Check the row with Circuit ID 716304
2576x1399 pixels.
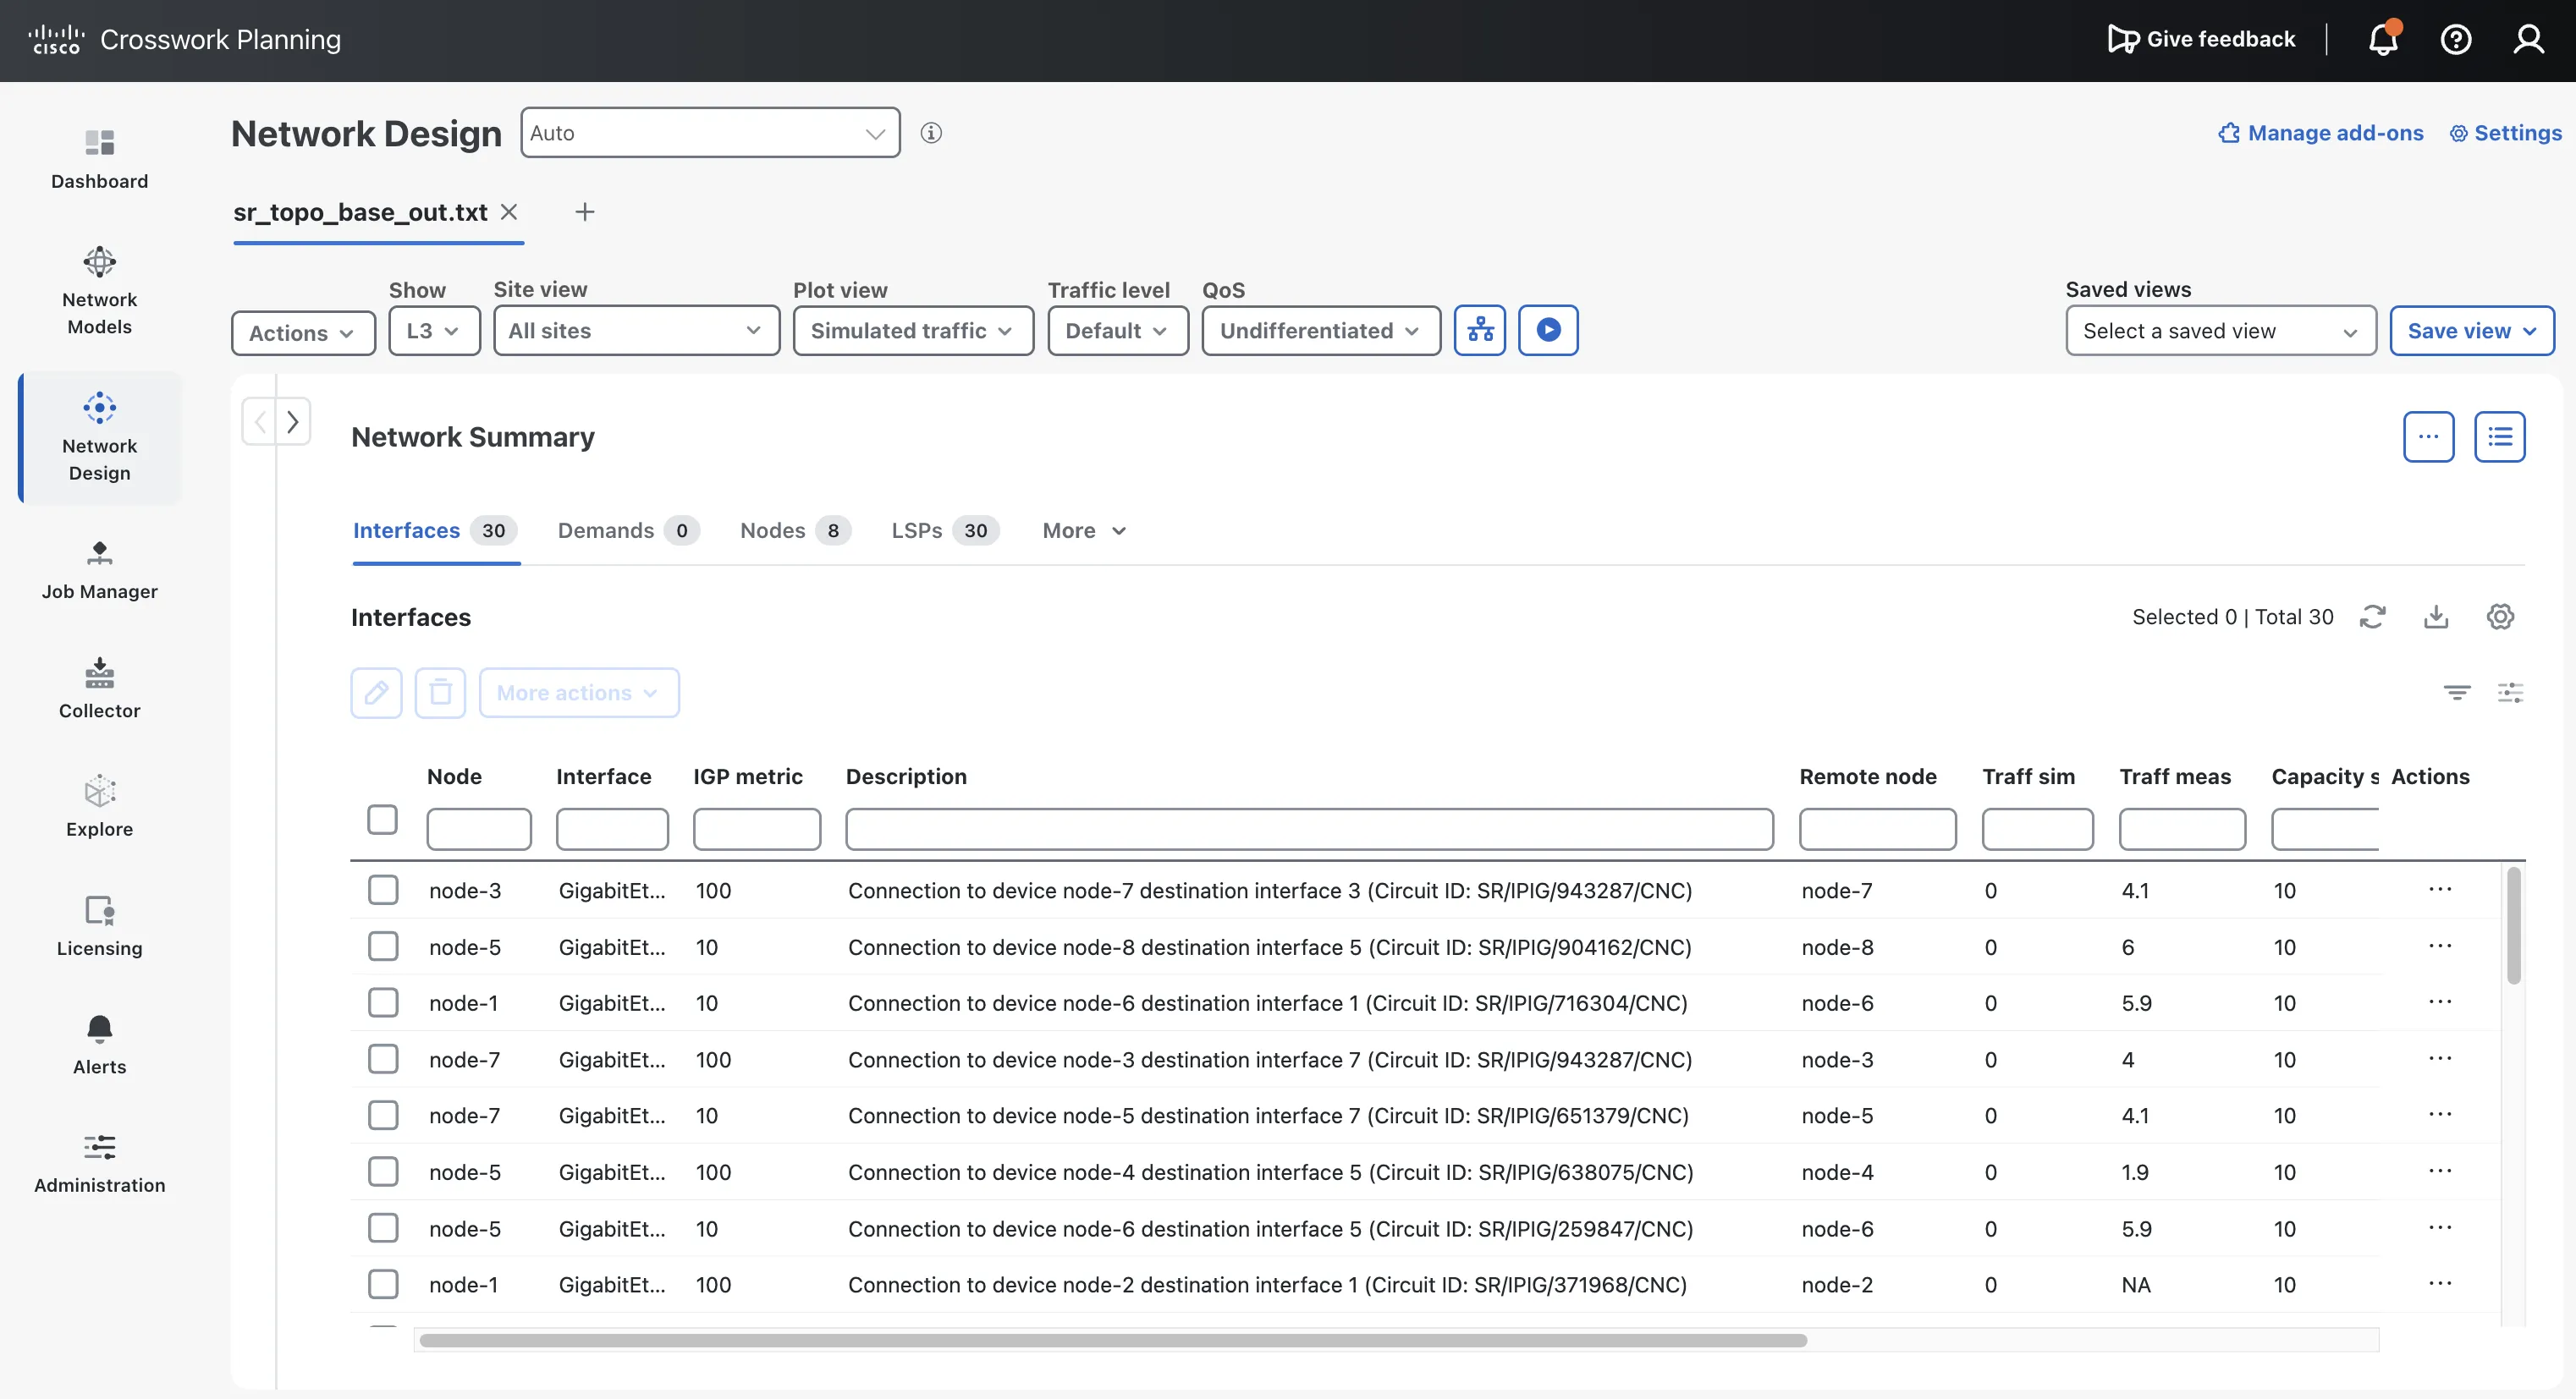tap(383, 1002)
